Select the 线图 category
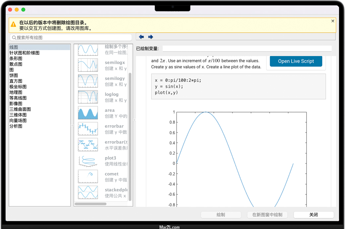 39,47
